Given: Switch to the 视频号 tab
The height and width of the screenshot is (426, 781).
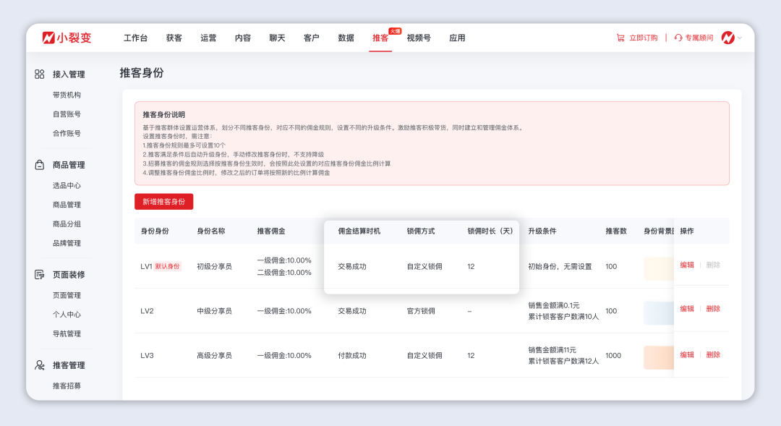Looking at the screenshot, I should 420,37.
